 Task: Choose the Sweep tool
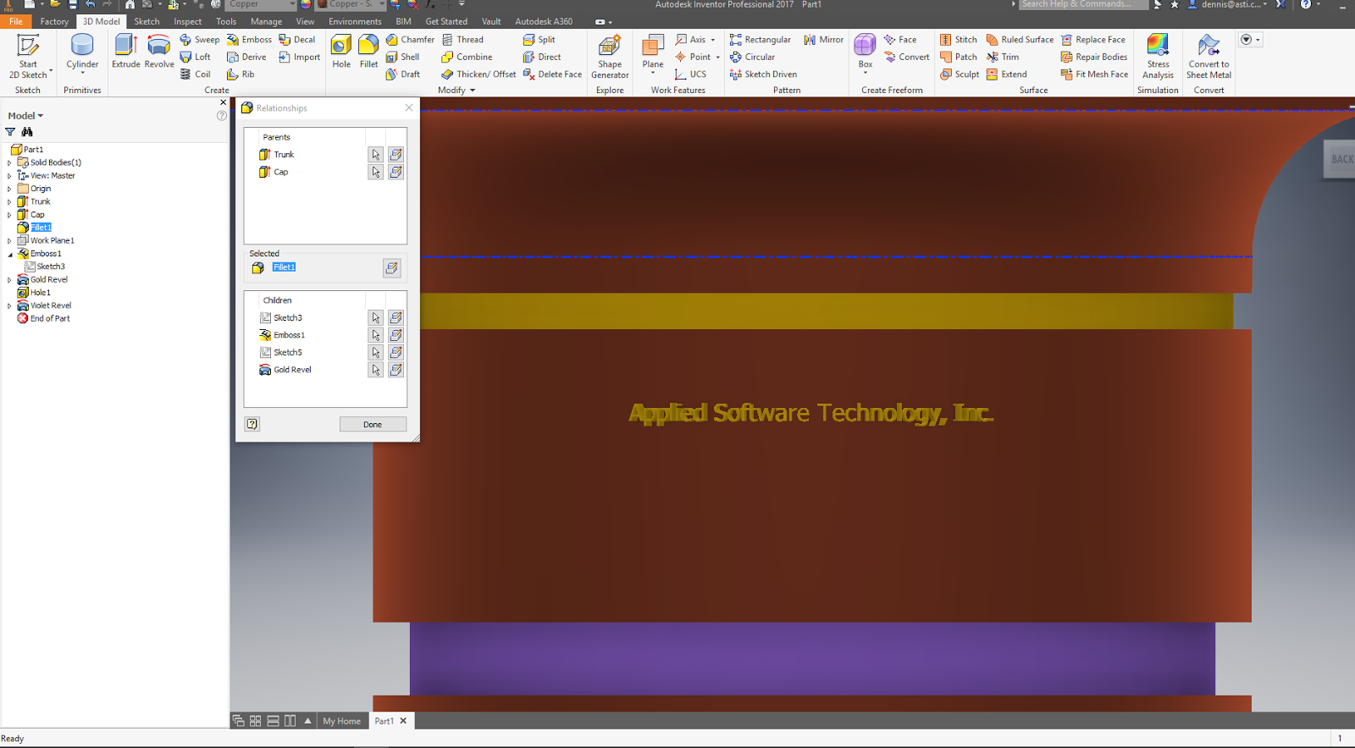(200, 40)
